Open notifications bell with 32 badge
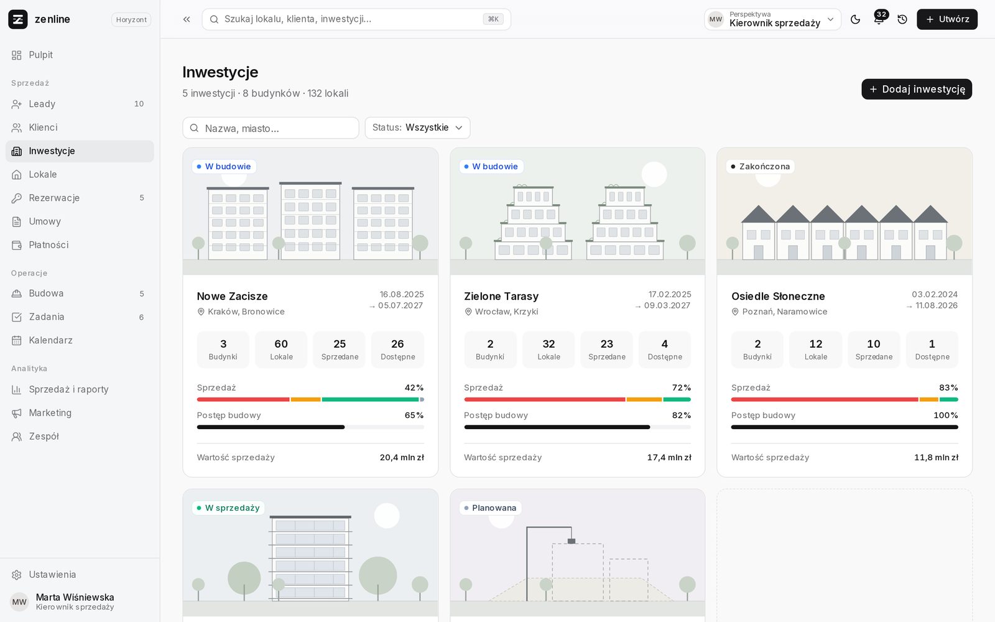995x622 pixels. click(879, 19)
